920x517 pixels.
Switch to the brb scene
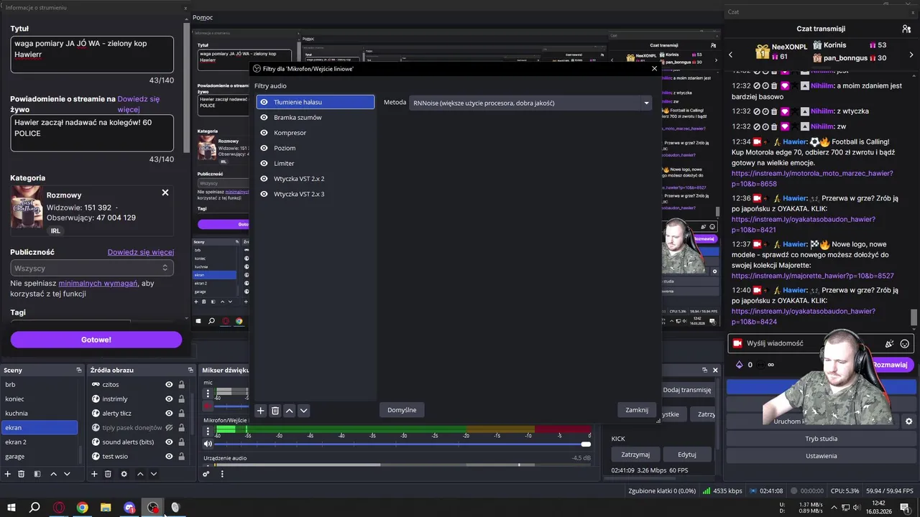tap(40, 385)
